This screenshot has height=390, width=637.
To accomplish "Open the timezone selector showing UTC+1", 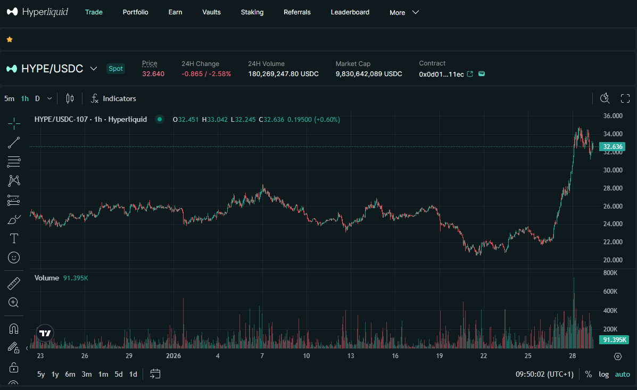I will click(544, 374).
